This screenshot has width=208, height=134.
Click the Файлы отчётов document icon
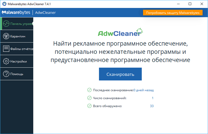point(6,49)
